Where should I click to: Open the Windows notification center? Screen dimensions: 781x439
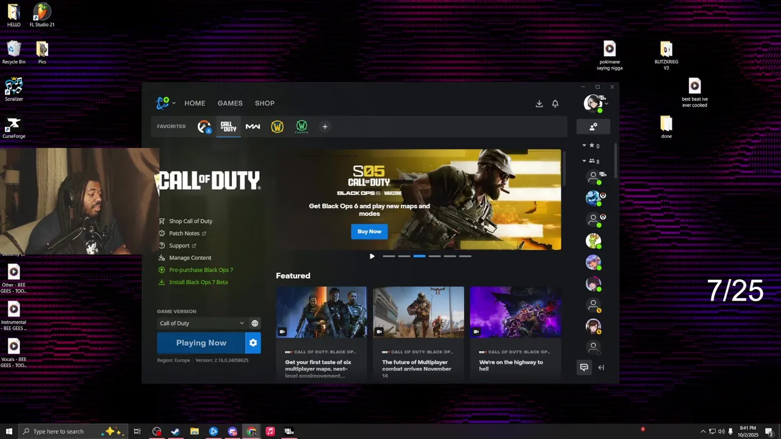click(x=769, y=432)
